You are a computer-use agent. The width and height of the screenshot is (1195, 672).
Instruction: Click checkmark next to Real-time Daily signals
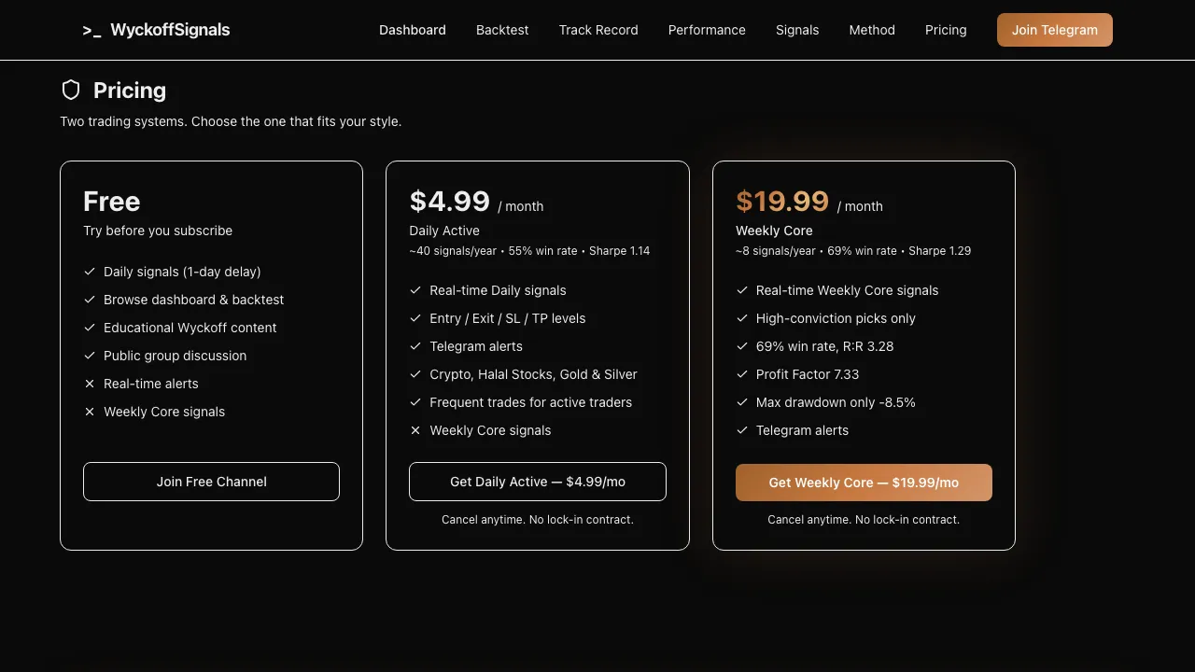(415, 290)
